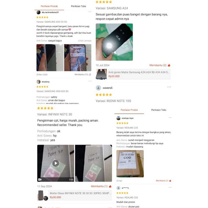Viewport: 208px width, 208px height.
Task: Open the three-dot menu on ida.rachmadiana29's review
Action: pyautogui.click(x=90, y=12)
